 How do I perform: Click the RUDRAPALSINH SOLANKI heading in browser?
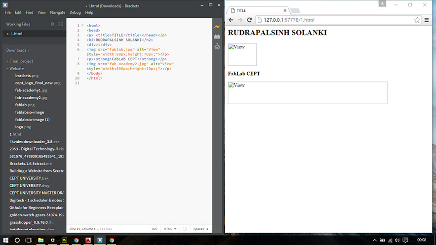[x=277, y=33]
